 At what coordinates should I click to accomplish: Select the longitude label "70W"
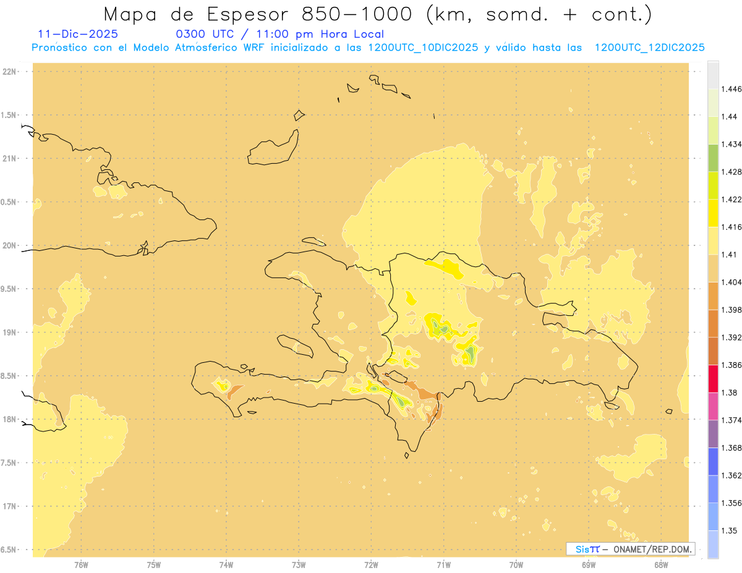pos(516,564)
